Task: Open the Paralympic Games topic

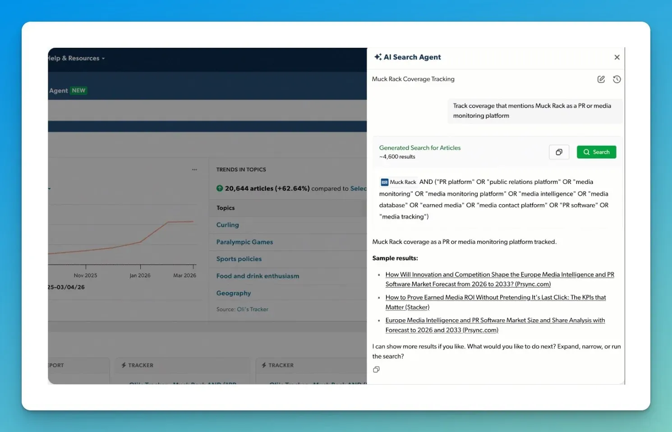Action: (244, 242)
